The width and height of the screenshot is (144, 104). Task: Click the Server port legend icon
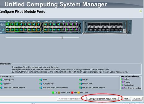tap(80, 80)
